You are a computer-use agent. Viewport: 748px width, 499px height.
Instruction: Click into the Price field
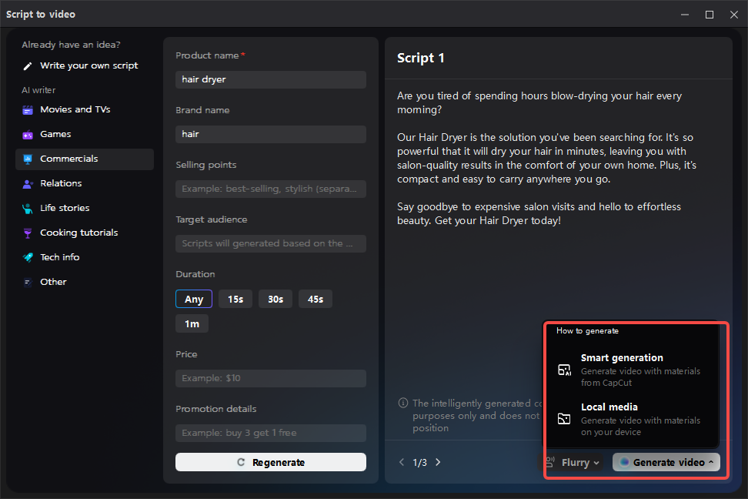click(x=270, y=379)
